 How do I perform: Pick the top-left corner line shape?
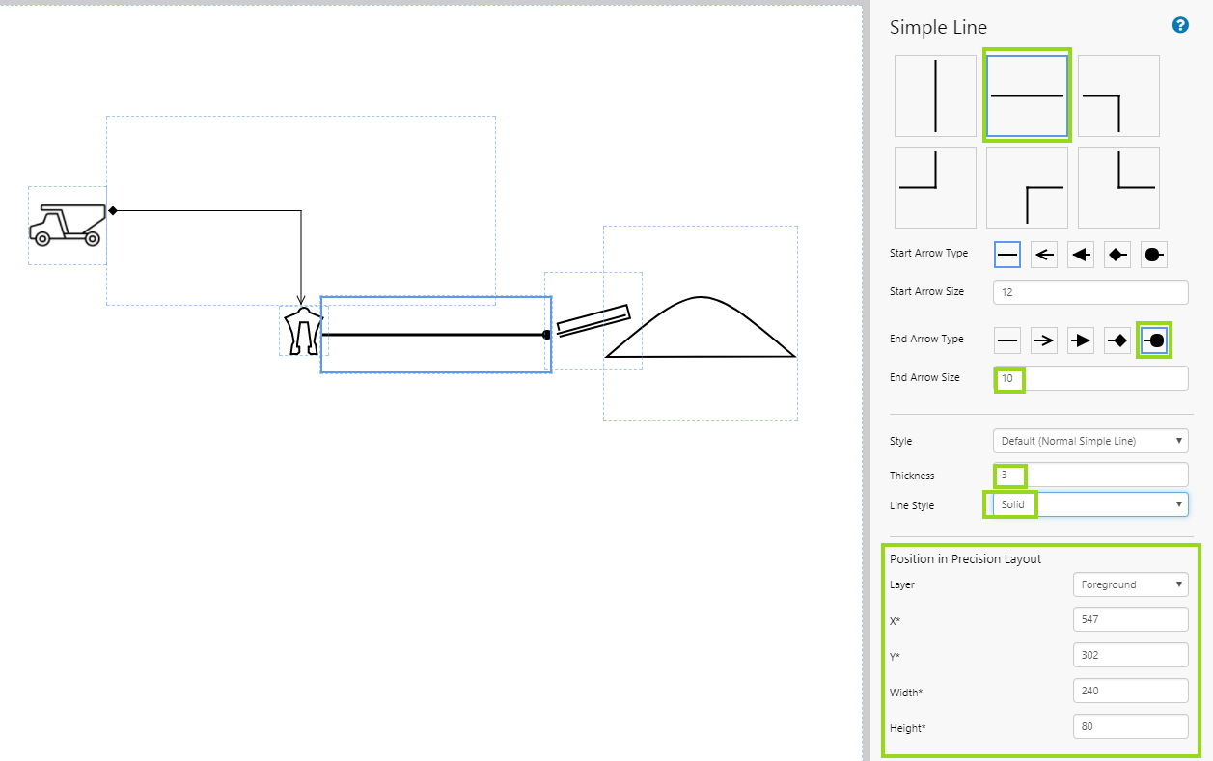(1026, 187)
